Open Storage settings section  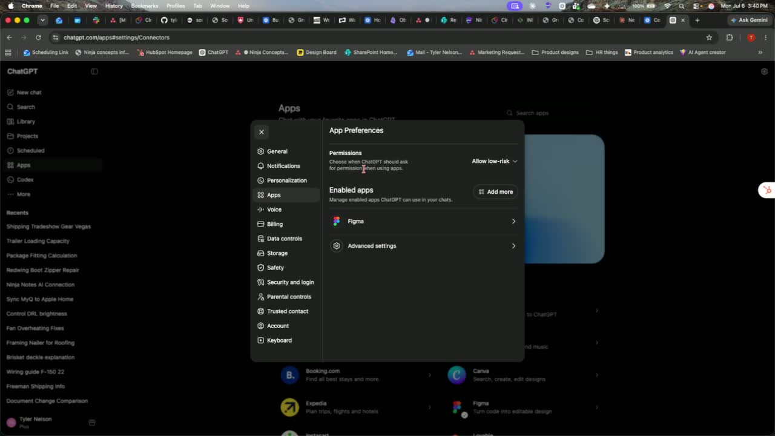tap(286, 253)
